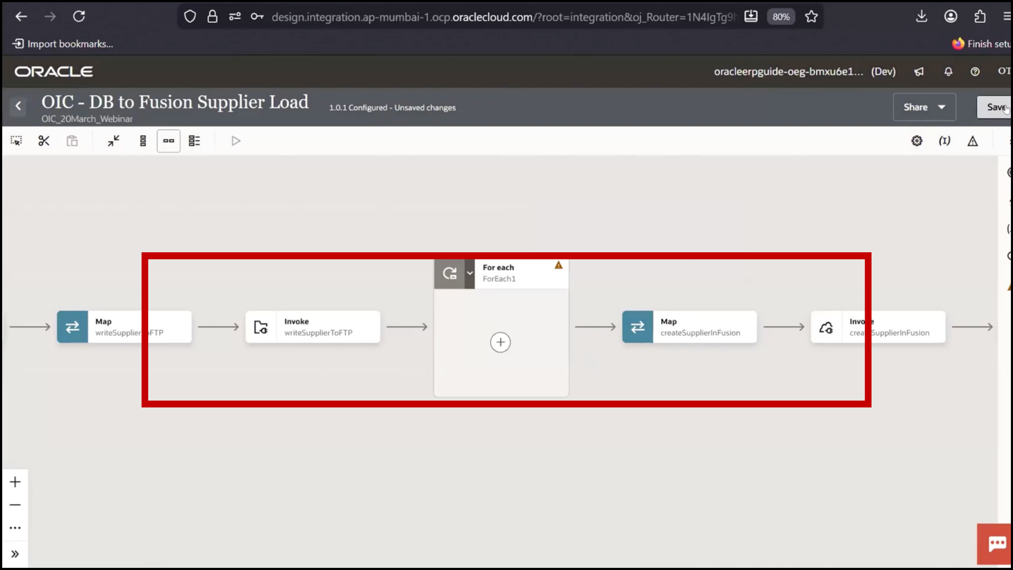Image resolution: width=1013 pixels, height=570 pixels.
Task: Click the Import bookmarks link
Action: (63, 44)
